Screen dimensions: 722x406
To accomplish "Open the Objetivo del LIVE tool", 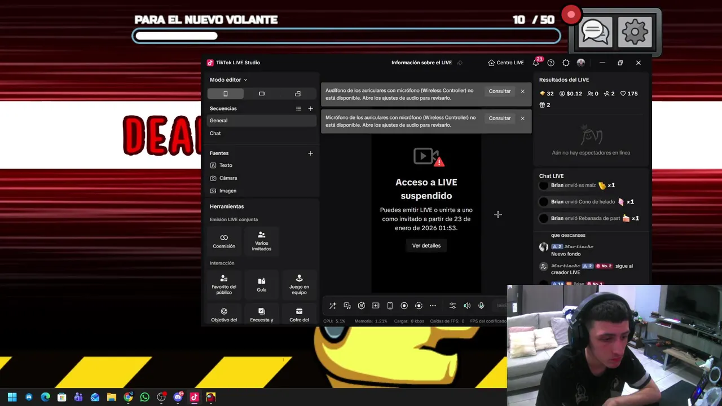I will [224, 315].
